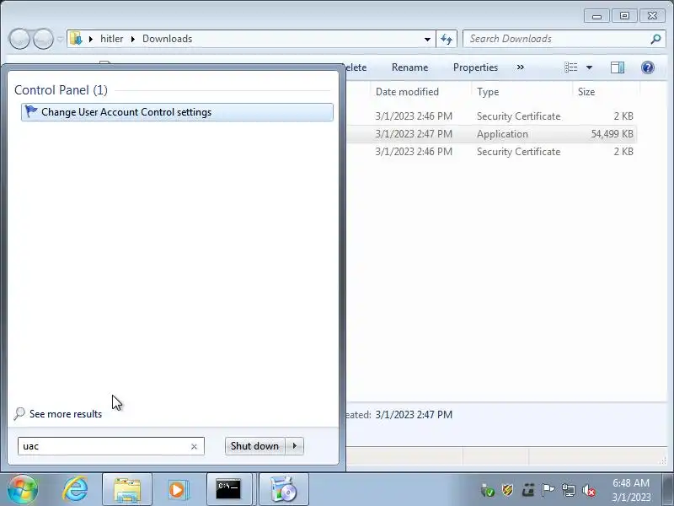This screenshot has width=674, height=506.
Task: Refresh the Downloads folder view
Action: [447, 39]
